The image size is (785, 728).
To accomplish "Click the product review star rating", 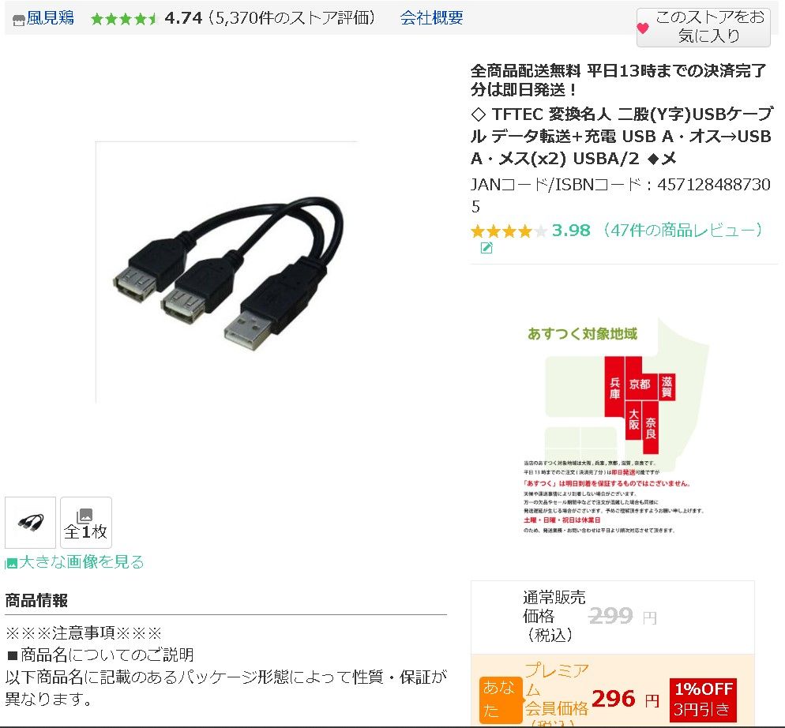I will click(509, 231).
